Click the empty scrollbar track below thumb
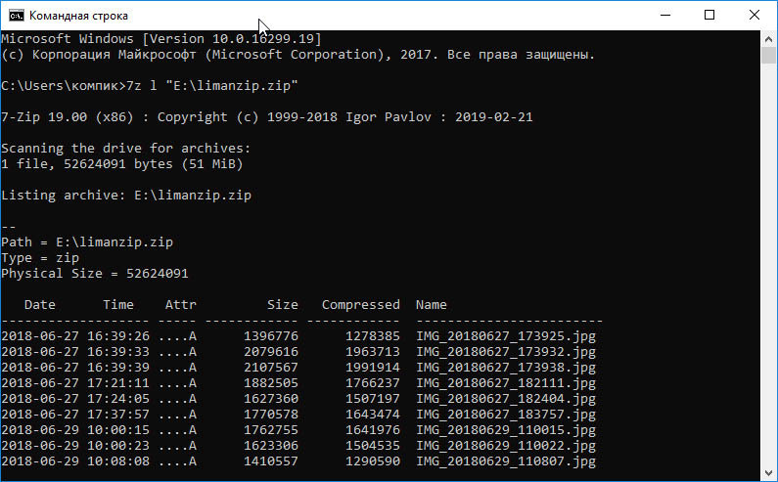 click(768, 263)
